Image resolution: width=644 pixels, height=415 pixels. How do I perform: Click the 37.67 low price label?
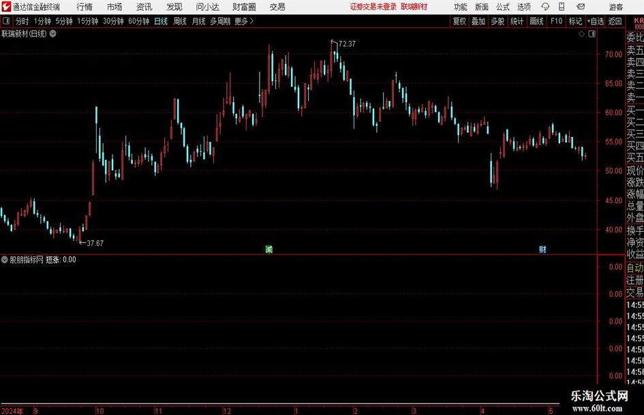[95, 243]
